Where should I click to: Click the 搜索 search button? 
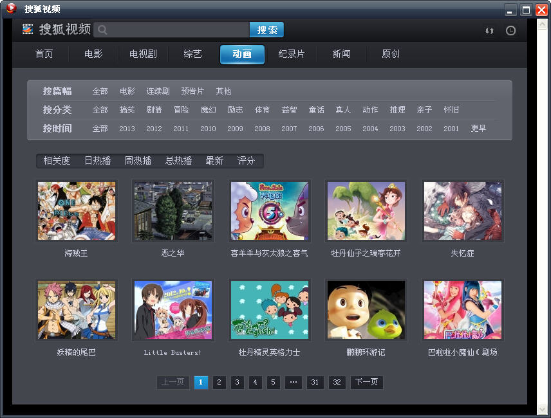(266, 30)
